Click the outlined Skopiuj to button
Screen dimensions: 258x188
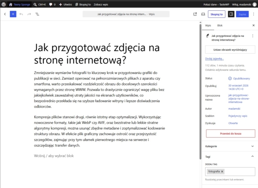217,14
